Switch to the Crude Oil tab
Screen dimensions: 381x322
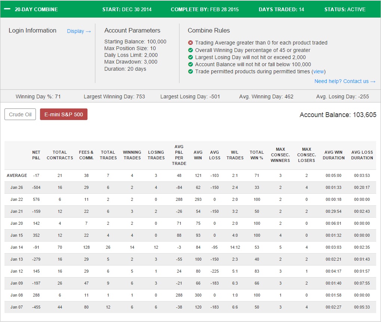click(20, 114)
